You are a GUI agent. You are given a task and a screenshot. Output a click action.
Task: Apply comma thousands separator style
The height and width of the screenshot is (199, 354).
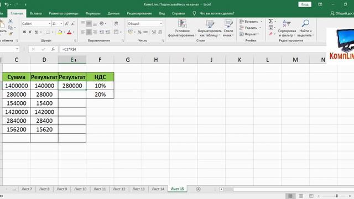pyautogui.click(x=145, y=32)
